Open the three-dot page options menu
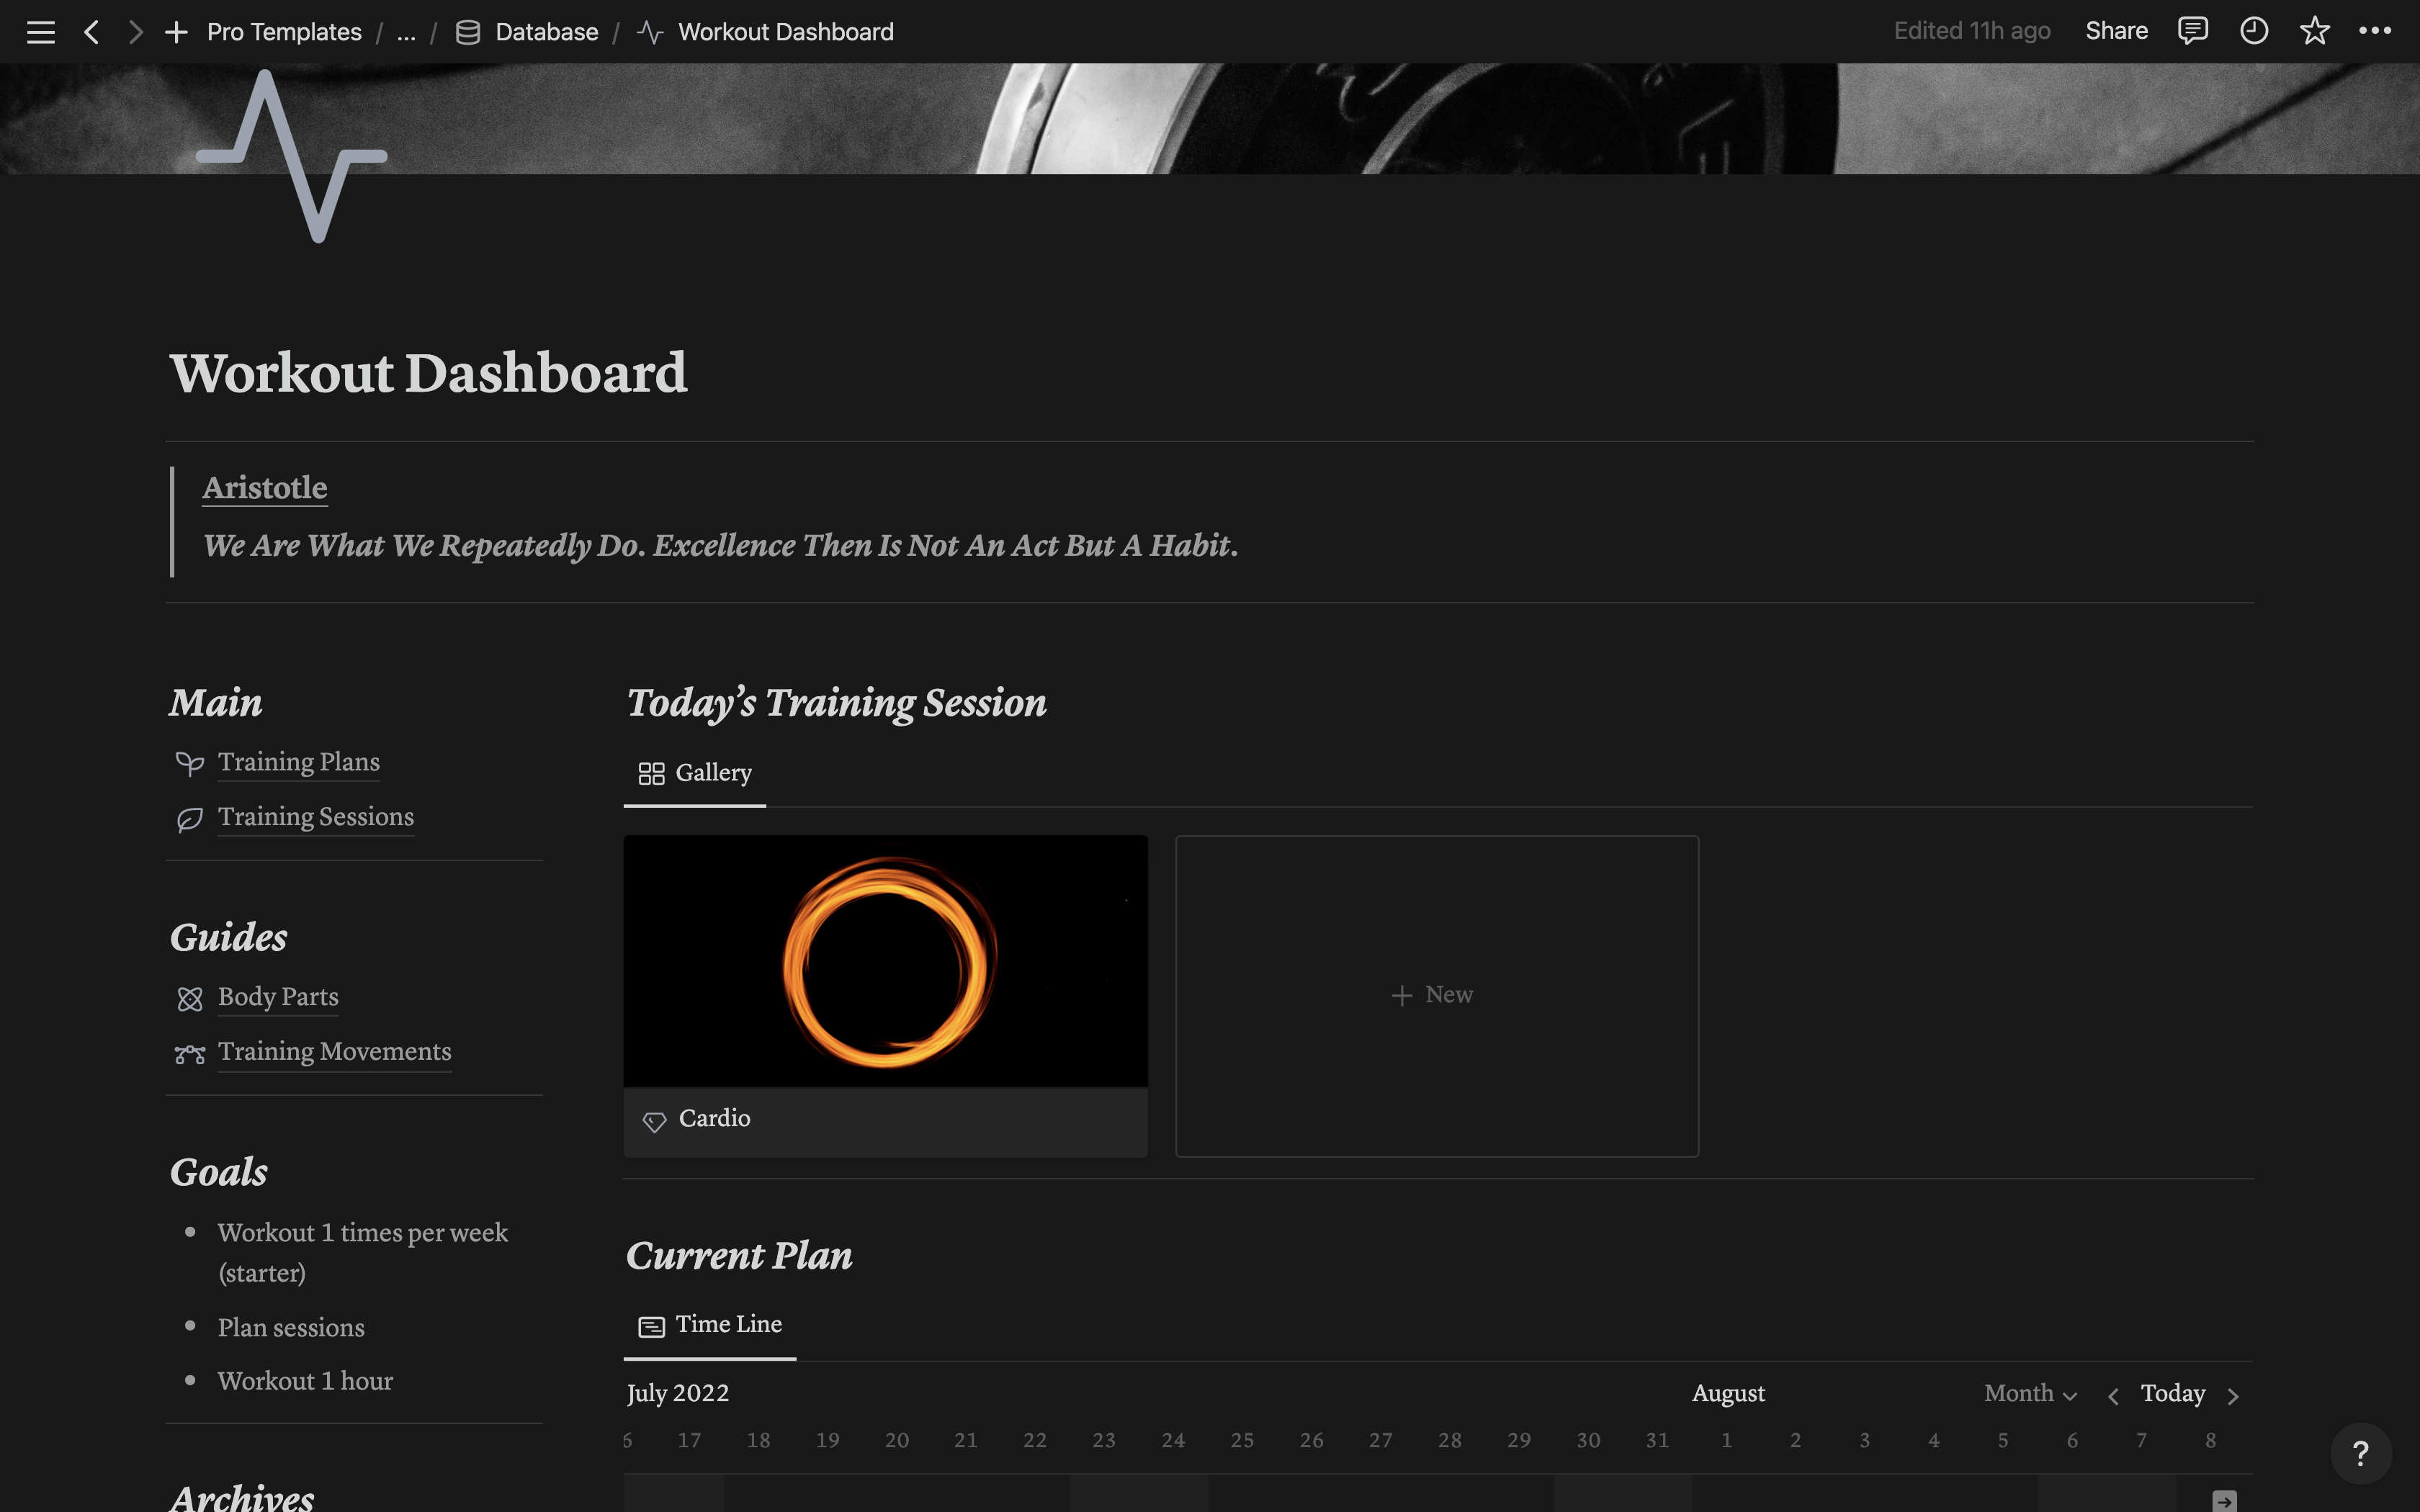This screenshot has width=2420, height=1512. (x=2375, y=31)
